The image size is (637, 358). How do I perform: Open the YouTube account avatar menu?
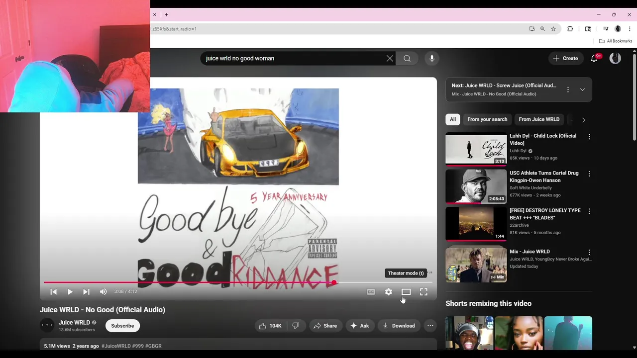click(615, 58)
